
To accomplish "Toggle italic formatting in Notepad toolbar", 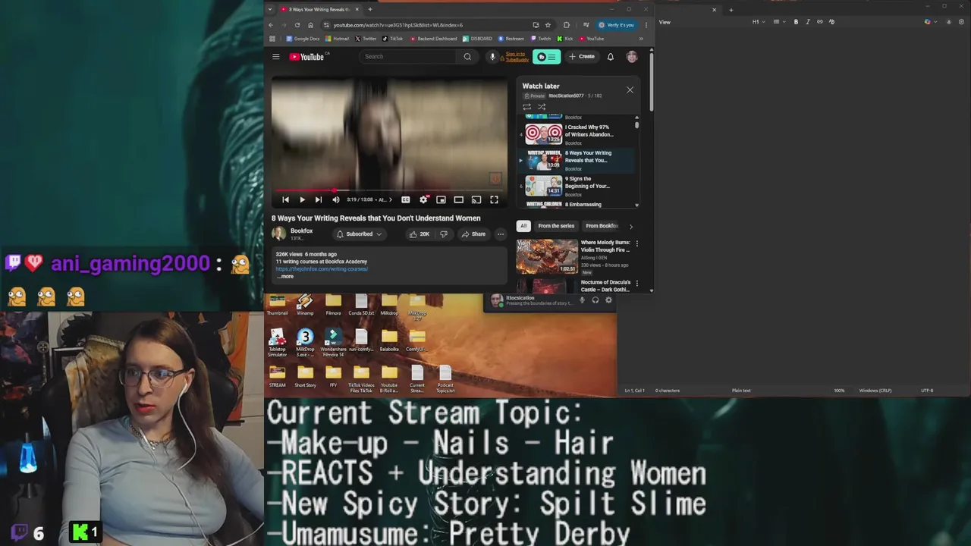I will 807,22.
